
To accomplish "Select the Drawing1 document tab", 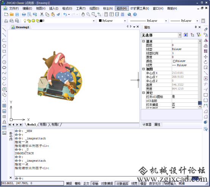I will click(x=20, y=27).
